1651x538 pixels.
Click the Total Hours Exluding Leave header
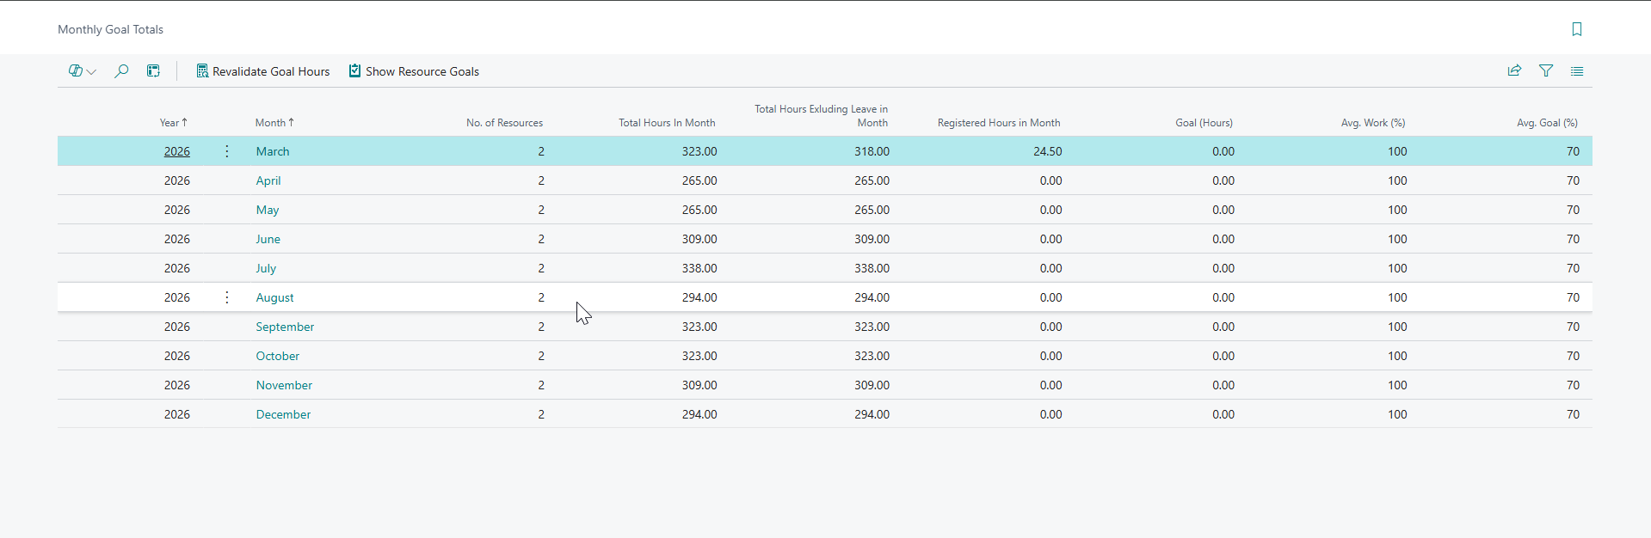(x=822, y=116)
